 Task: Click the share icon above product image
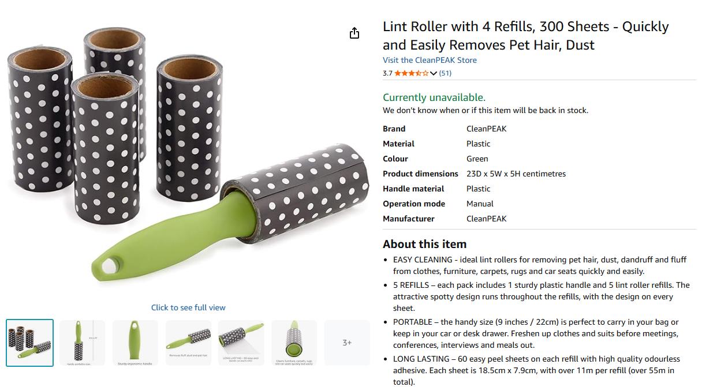coord(354,33)
